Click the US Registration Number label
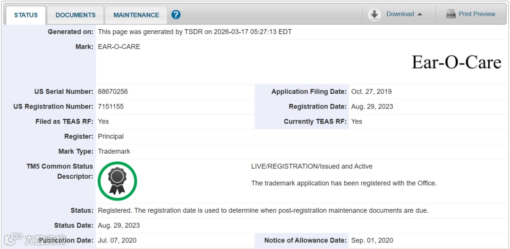Viewport: 510px width, 249px height. [x=53, y=107]
